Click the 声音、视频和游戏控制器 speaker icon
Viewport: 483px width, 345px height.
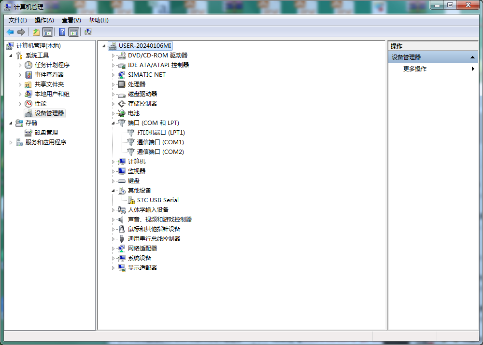(x=121, y=220)
